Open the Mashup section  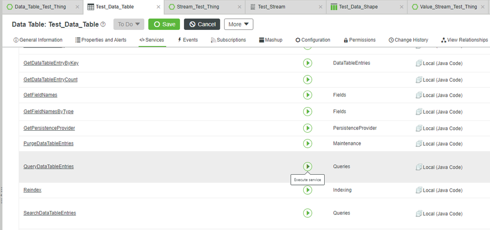[x=271, y=40]
